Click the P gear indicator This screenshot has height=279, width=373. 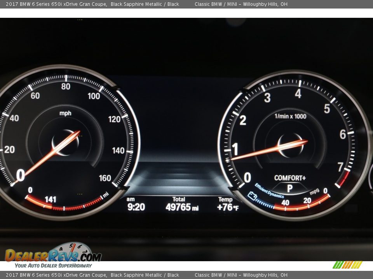pos(290,188)
